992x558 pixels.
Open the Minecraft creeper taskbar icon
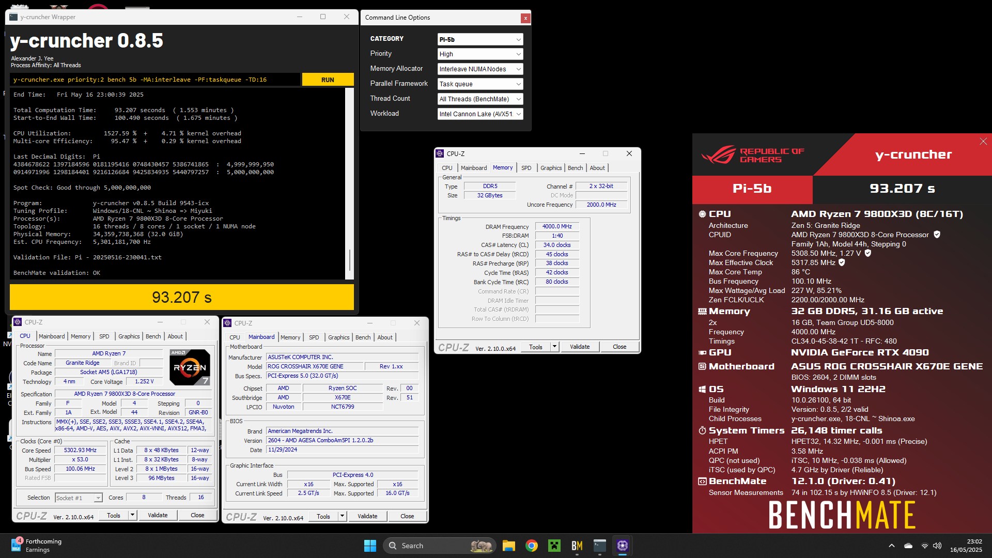554,546
